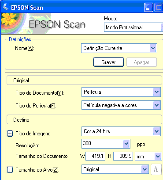Click the Modo: label
163x180 pixels.
point(111,19)
